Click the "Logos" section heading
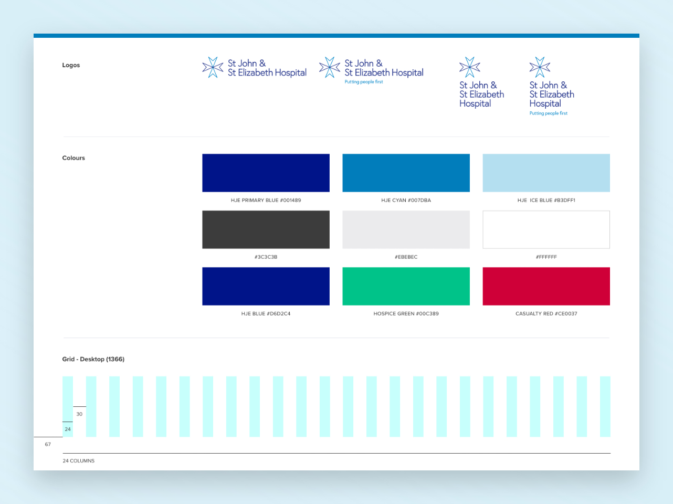The image size is (673, 504). pyautogui.click(x=71, y=65)
